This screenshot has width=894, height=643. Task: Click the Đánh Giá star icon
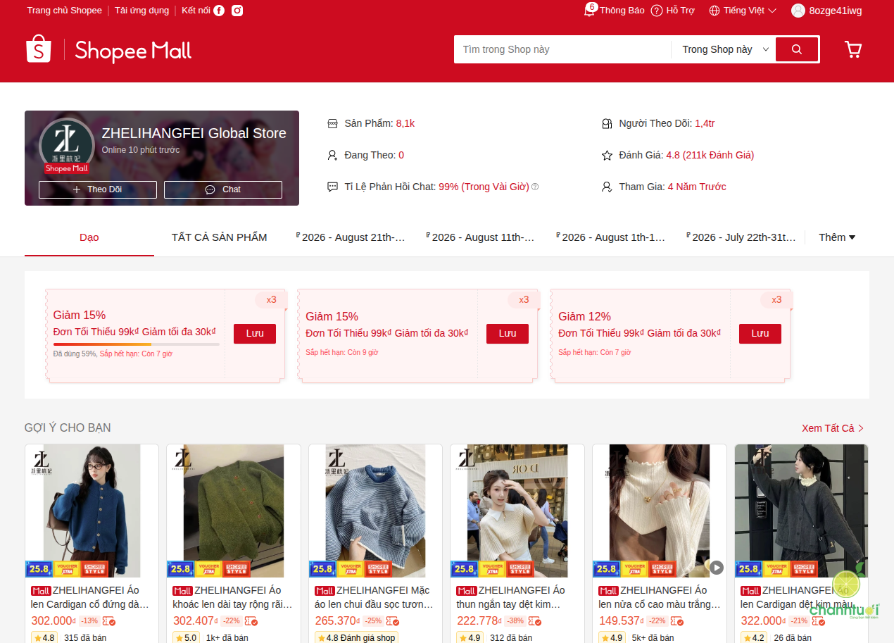(607, 155)
